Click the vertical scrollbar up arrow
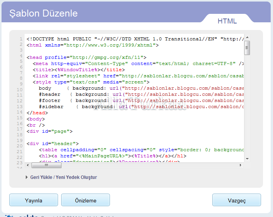Viewport: 273px width, 217px height. (x=247, y=38)
